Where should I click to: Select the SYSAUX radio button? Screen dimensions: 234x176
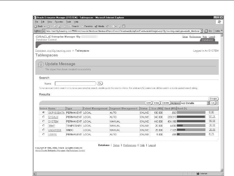(x=44, y=117)
